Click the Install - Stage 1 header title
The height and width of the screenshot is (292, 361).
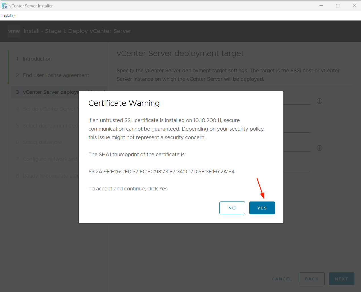coord(77,31)
